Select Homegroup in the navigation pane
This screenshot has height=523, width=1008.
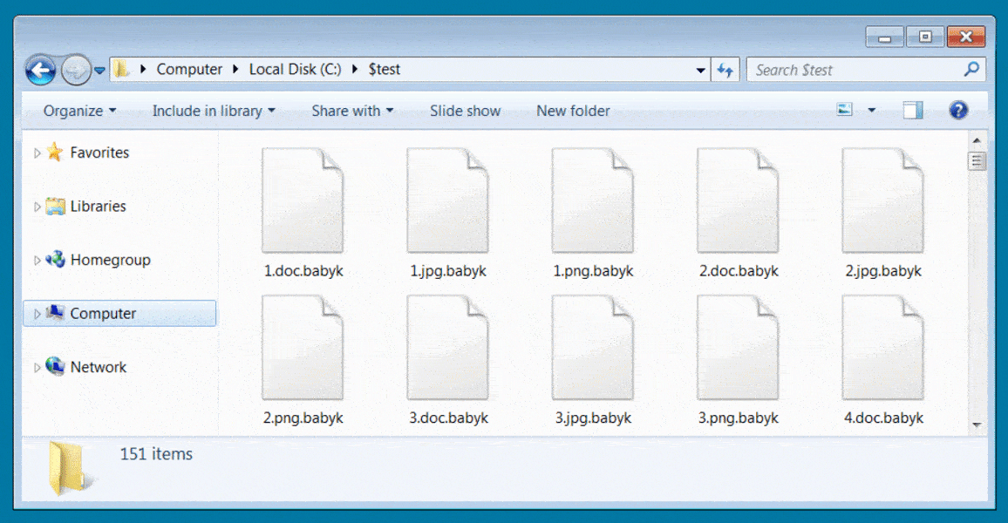[110, 261]
